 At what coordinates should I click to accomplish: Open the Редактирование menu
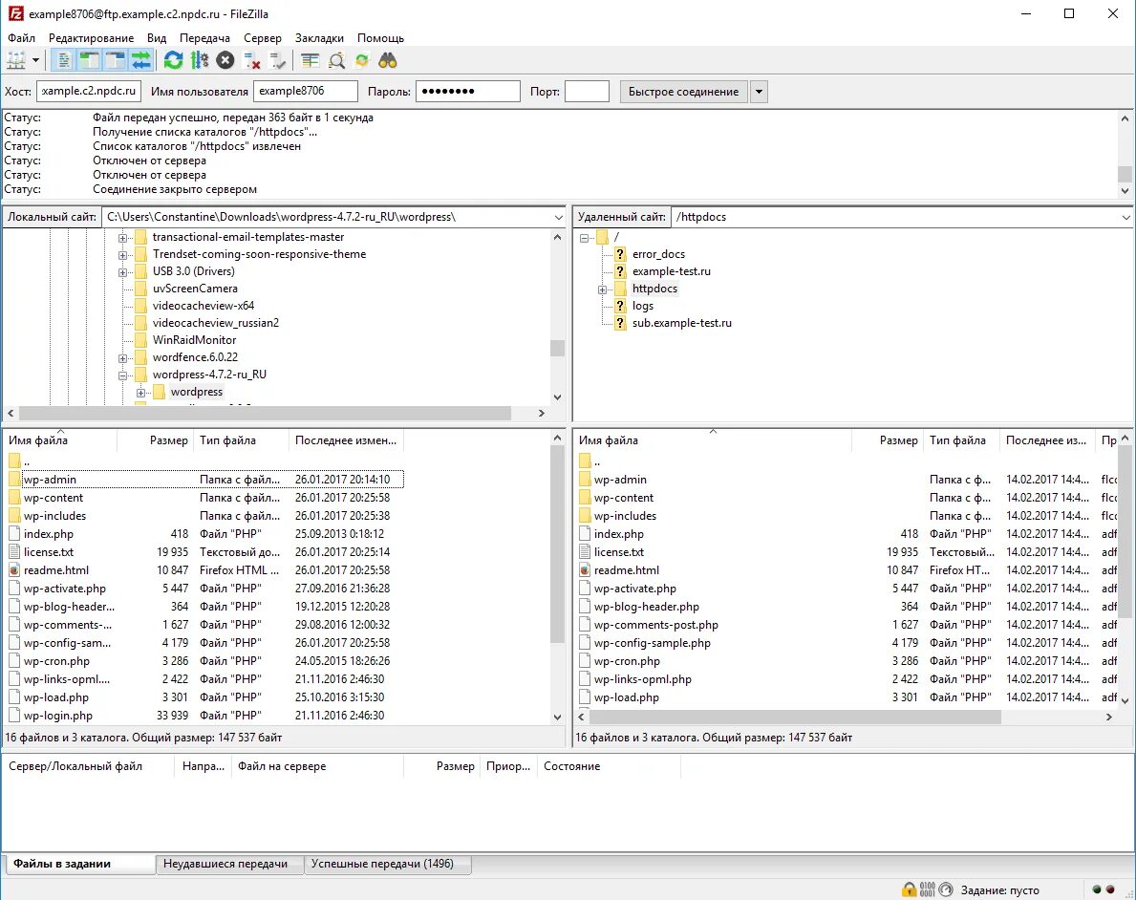click(x=92, y=37)
